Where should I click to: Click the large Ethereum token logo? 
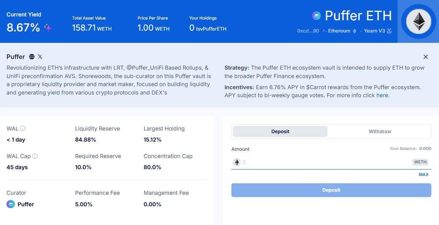click(418, 21)
